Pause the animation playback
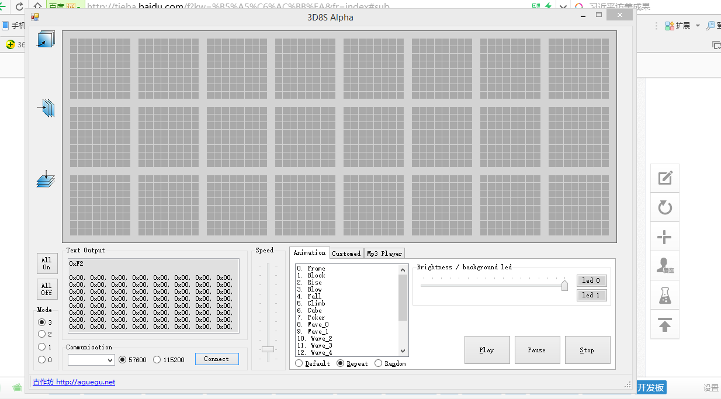The width and height of the screenshot is (721, 399). [537, 350]
